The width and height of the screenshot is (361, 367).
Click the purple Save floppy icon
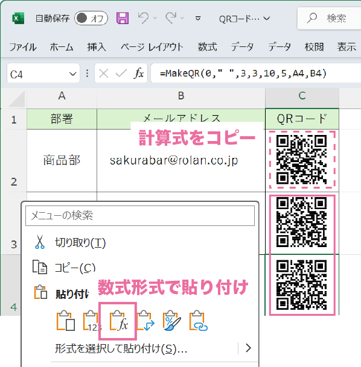click(123, 18)
